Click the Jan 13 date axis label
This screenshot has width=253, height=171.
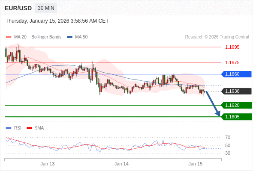48,164
